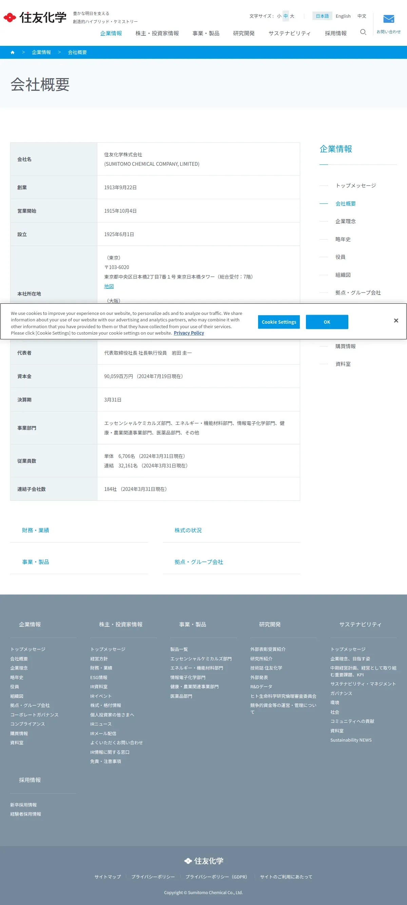Screen dimensions: 407x905
Task: Click the envelope contact icon
Action: (388, 19)
